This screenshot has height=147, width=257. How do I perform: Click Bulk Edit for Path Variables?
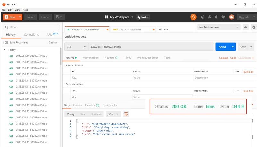pyautogui.click(x=248, y=91)
